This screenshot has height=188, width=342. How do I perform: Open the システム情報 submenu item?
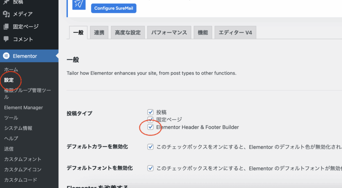click(x=18, y=128)
